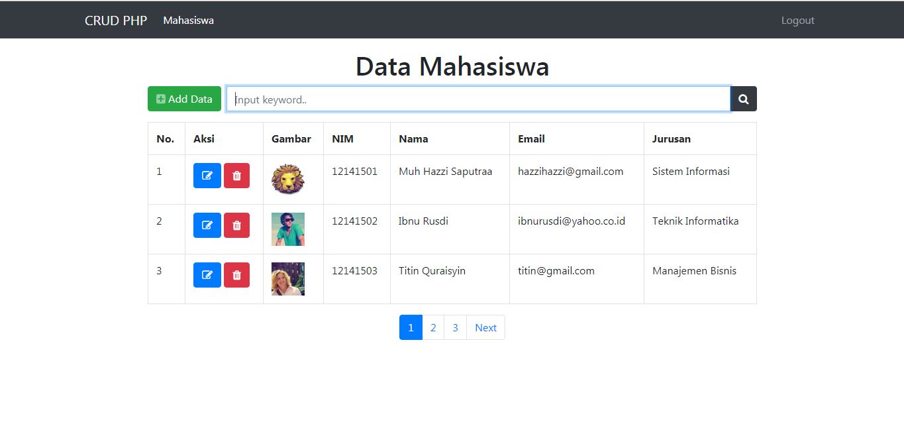
Task: Click the green Add Data button
Action: tap(184, 99)
